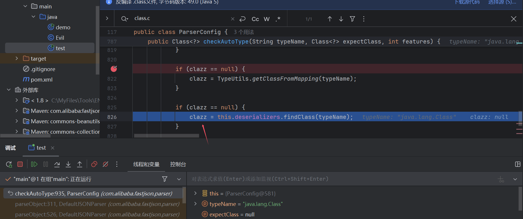Close the test debug tab
Image resolution: width=523 pixels, height=219 pixels.
pyautogui.click(x=53, y=148)
